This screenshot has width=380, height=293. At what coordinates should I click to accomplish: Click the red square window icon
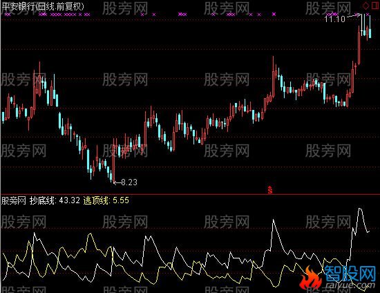[374, 6]
